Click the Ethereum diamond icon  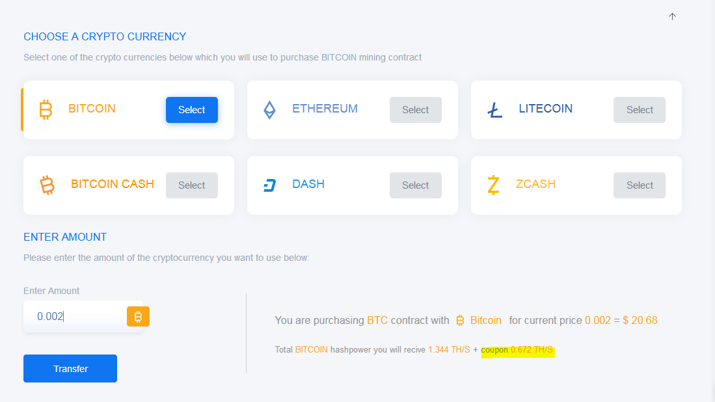(269, 110)
